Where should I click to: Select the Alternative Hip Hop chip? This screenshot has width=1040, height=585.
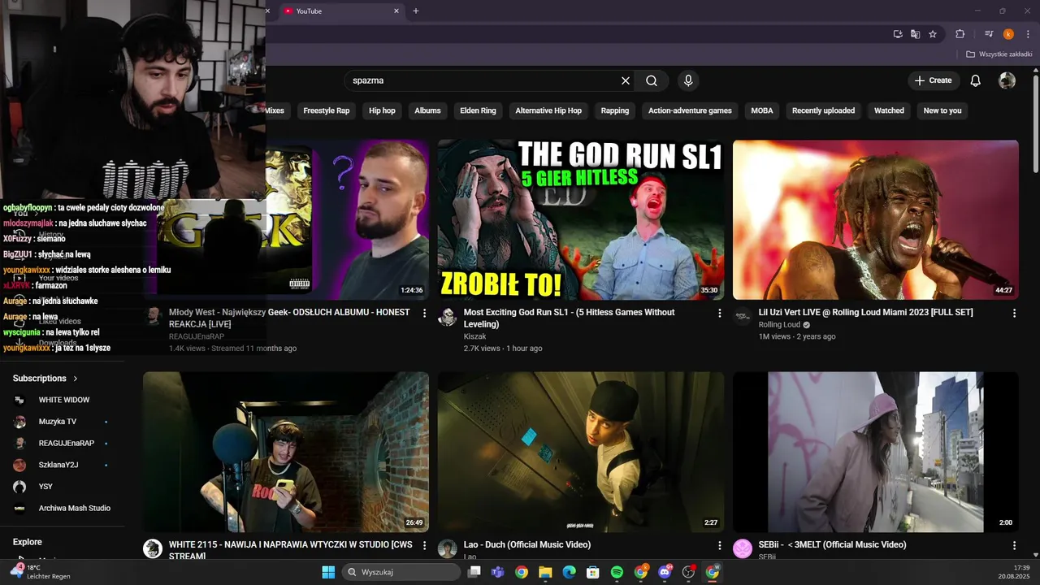[x=548, y=110]
